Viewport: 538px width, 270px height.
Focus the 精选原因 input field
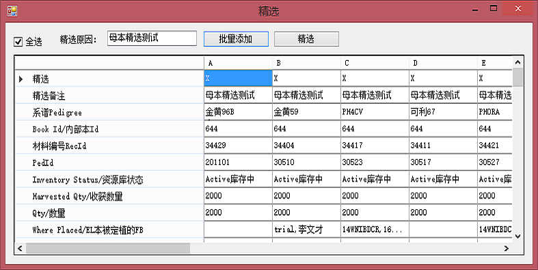tap(152, 38)
